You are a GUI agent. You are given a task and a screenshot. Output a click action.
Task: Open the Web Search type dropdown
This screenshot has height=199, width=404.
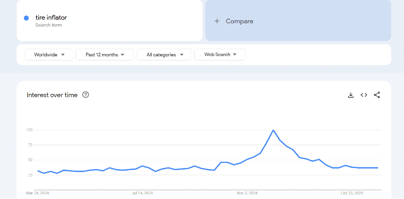tap(220, 55)
